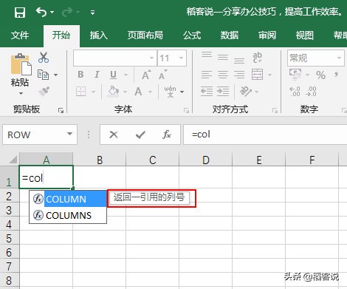This screenshot has width=347, height=289.
Task: Click the Save icon in quick access toolbar
Action: point(20,13)
